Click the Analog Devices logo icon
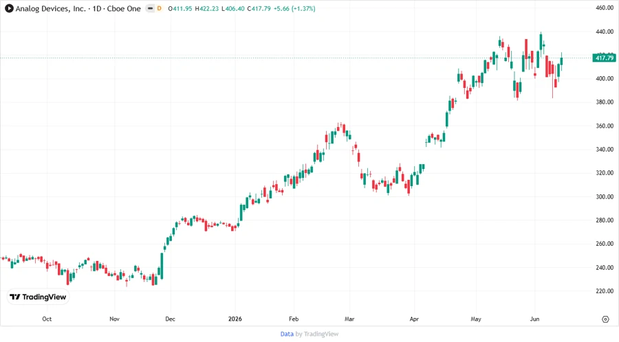This screenshot has width=619, height=342. coord(9,8)
